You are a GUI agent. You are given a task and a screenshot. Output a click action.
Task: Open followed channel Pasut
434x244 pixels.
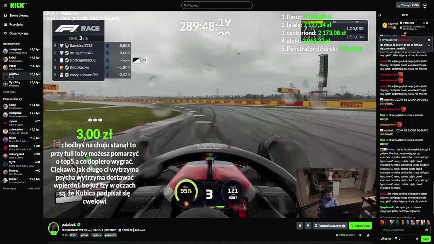22,67
